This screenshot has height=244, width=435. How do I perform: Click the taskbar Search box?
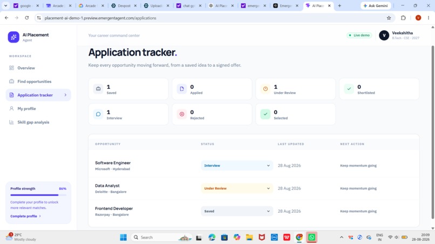[x=161, y=237]
